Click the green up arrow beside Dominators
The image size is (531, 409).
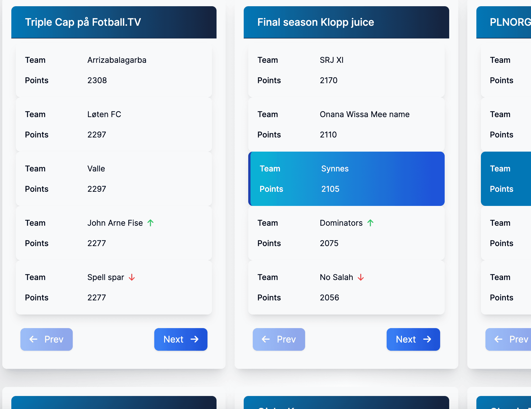coord(370,223)
